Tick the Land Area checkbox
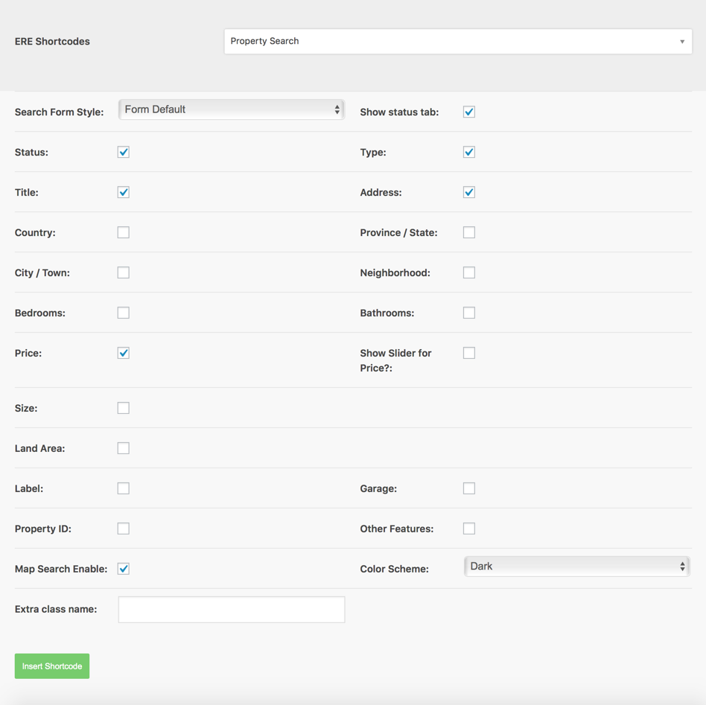The height and width of the screenshot is (705, 706). point(124,448)
